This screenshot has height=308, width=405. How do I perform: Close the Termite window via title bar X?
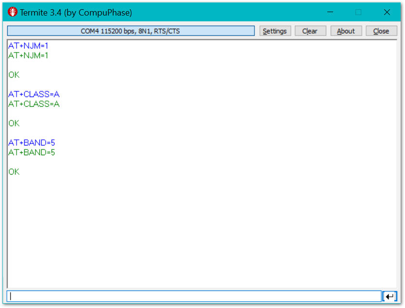tap(387, 12)
